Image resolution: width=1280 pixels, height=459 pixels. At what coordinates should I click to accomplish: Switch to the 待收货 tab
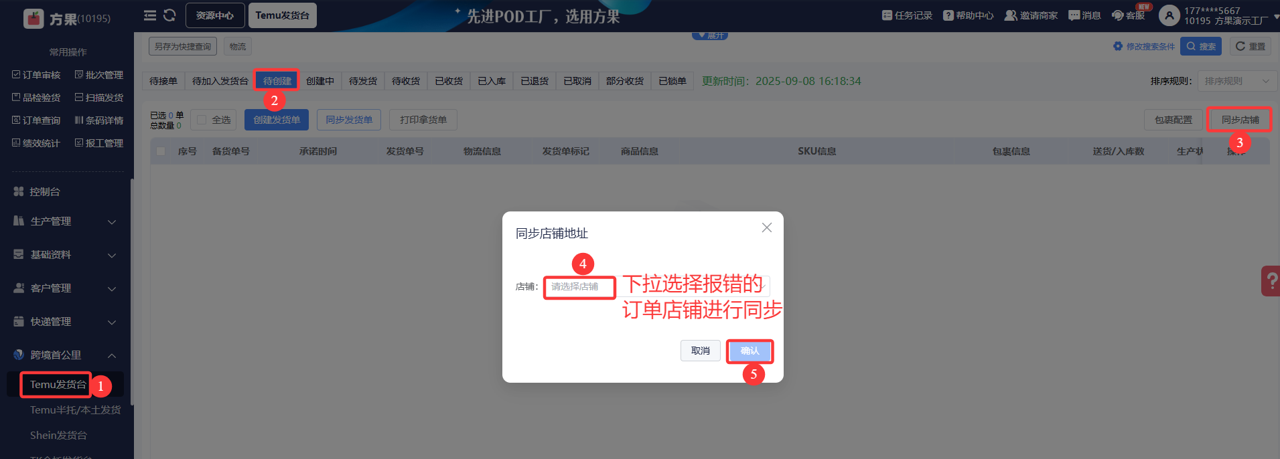(x=406, y=81)
